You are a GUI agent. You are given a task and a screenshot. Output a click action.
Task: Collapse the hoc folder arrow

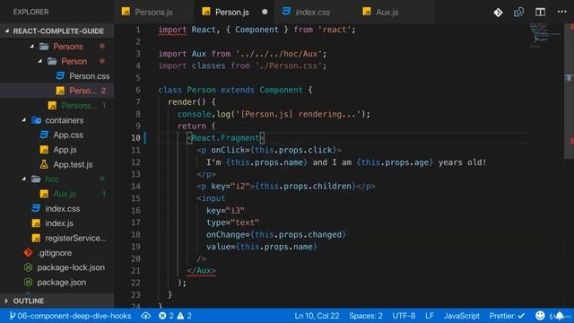coord(24,179)
